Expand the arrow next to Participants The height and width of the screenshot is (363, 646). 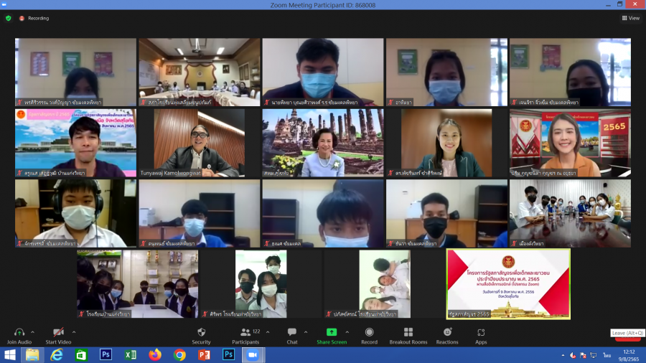[269, 331]
